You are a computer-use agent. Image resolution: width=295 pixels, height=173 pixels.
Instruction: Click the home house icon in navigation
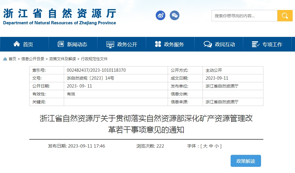click(17, 44)
